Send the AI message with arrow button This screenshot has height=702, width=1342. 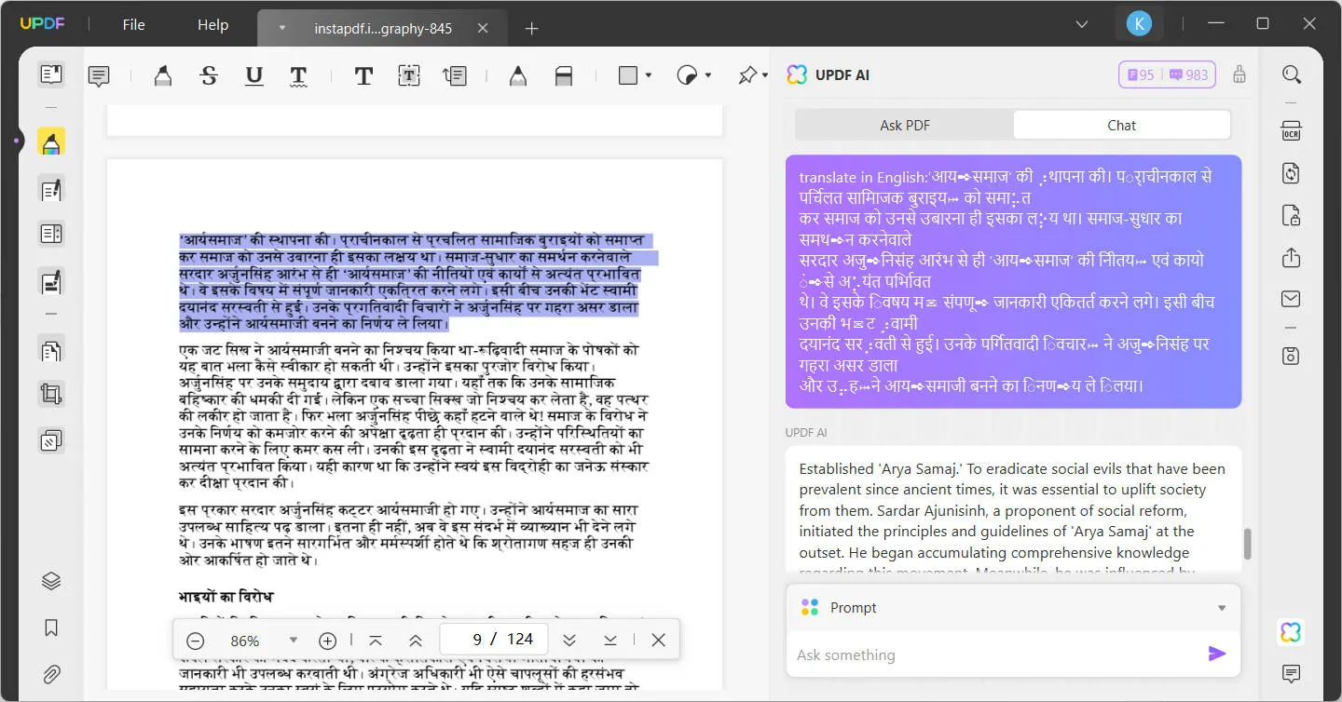pyautogui.click(x=1217, y=654)
